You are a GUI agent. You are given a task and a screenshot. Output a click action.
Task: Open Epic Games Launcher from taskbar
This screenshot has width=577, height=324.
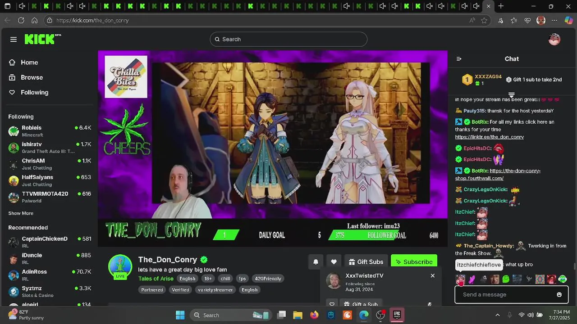click(x=397, y=315)
